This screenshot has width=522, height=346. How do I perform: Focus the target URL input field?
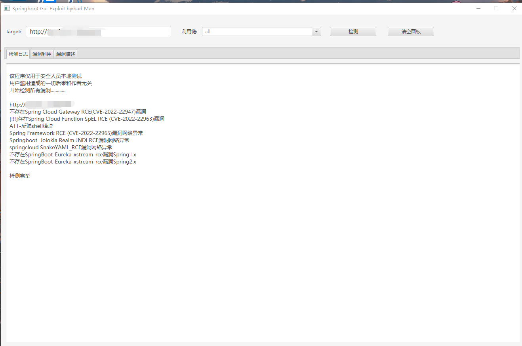point(98,32)
